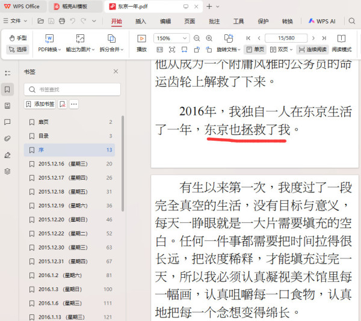Click the page number field 15/580
The width and height of the screenshot is (361, 321).
tap(286, 38)
